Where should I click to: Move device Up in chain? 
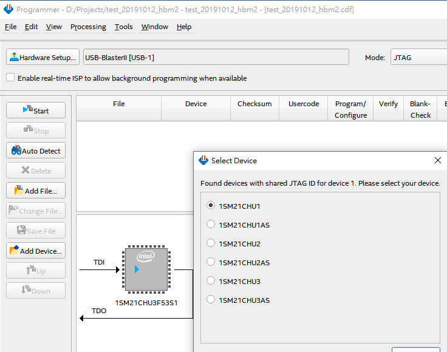point(36,271)
